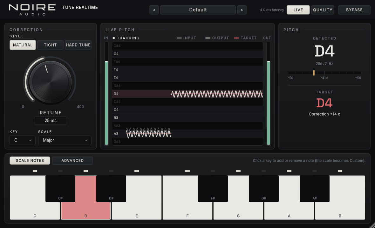Go to next preset with right arrow
This screenshot has height=228, width=375.
coord(242,10)
